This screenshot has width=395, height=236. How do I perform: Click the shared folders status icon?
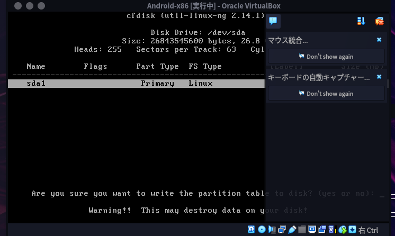pos(302,230)
